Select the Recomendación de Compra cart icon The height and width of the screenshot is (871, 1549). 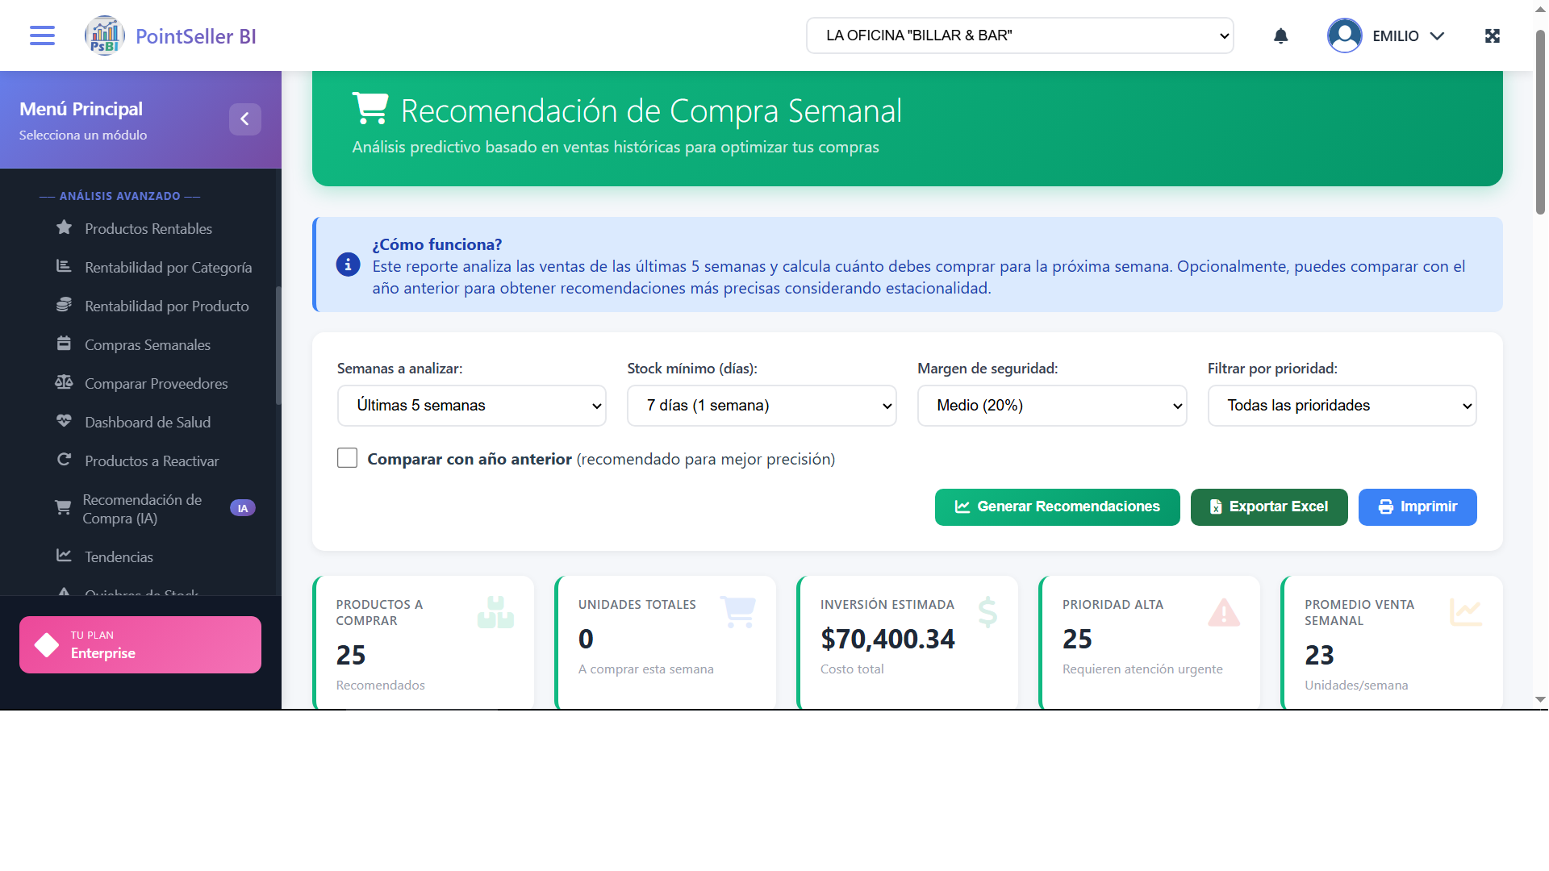click(x=65, y=508)
